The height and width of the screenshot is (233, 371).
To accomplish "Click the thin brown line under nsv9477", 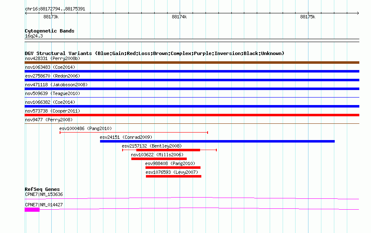I will pyautogui.click(x=192, y=123).
